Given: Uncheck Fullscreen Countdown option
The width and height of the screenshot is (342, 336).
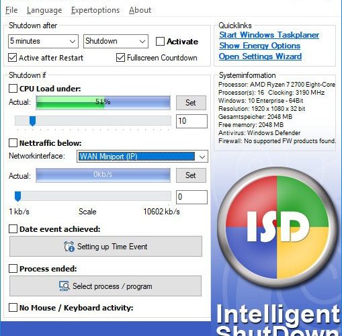Looking at the screenshot, I should point(120,58).
